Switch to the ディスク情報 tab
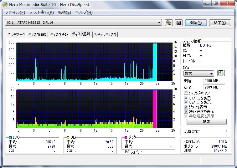This screenshot has width=237, height=168. (x=59, y=35)
